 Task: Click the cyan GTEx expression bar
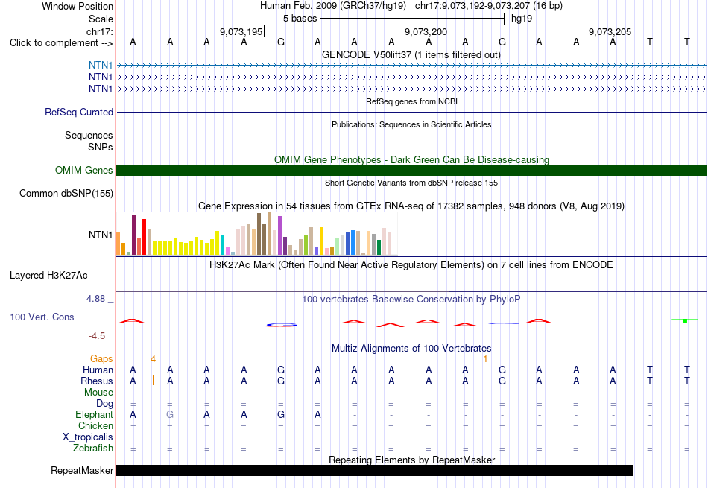(222, 244)
